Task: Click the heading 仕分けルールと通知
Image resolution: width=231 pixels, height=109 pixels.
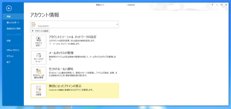Action: (x=61, y=69)
